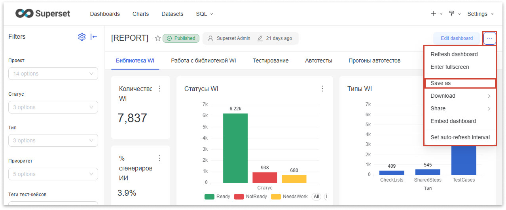Image resolution: width=506 pixels, height=210 pixels.
Task: Click the blue SharedSteps bar
Action: [x=428, y=172]
